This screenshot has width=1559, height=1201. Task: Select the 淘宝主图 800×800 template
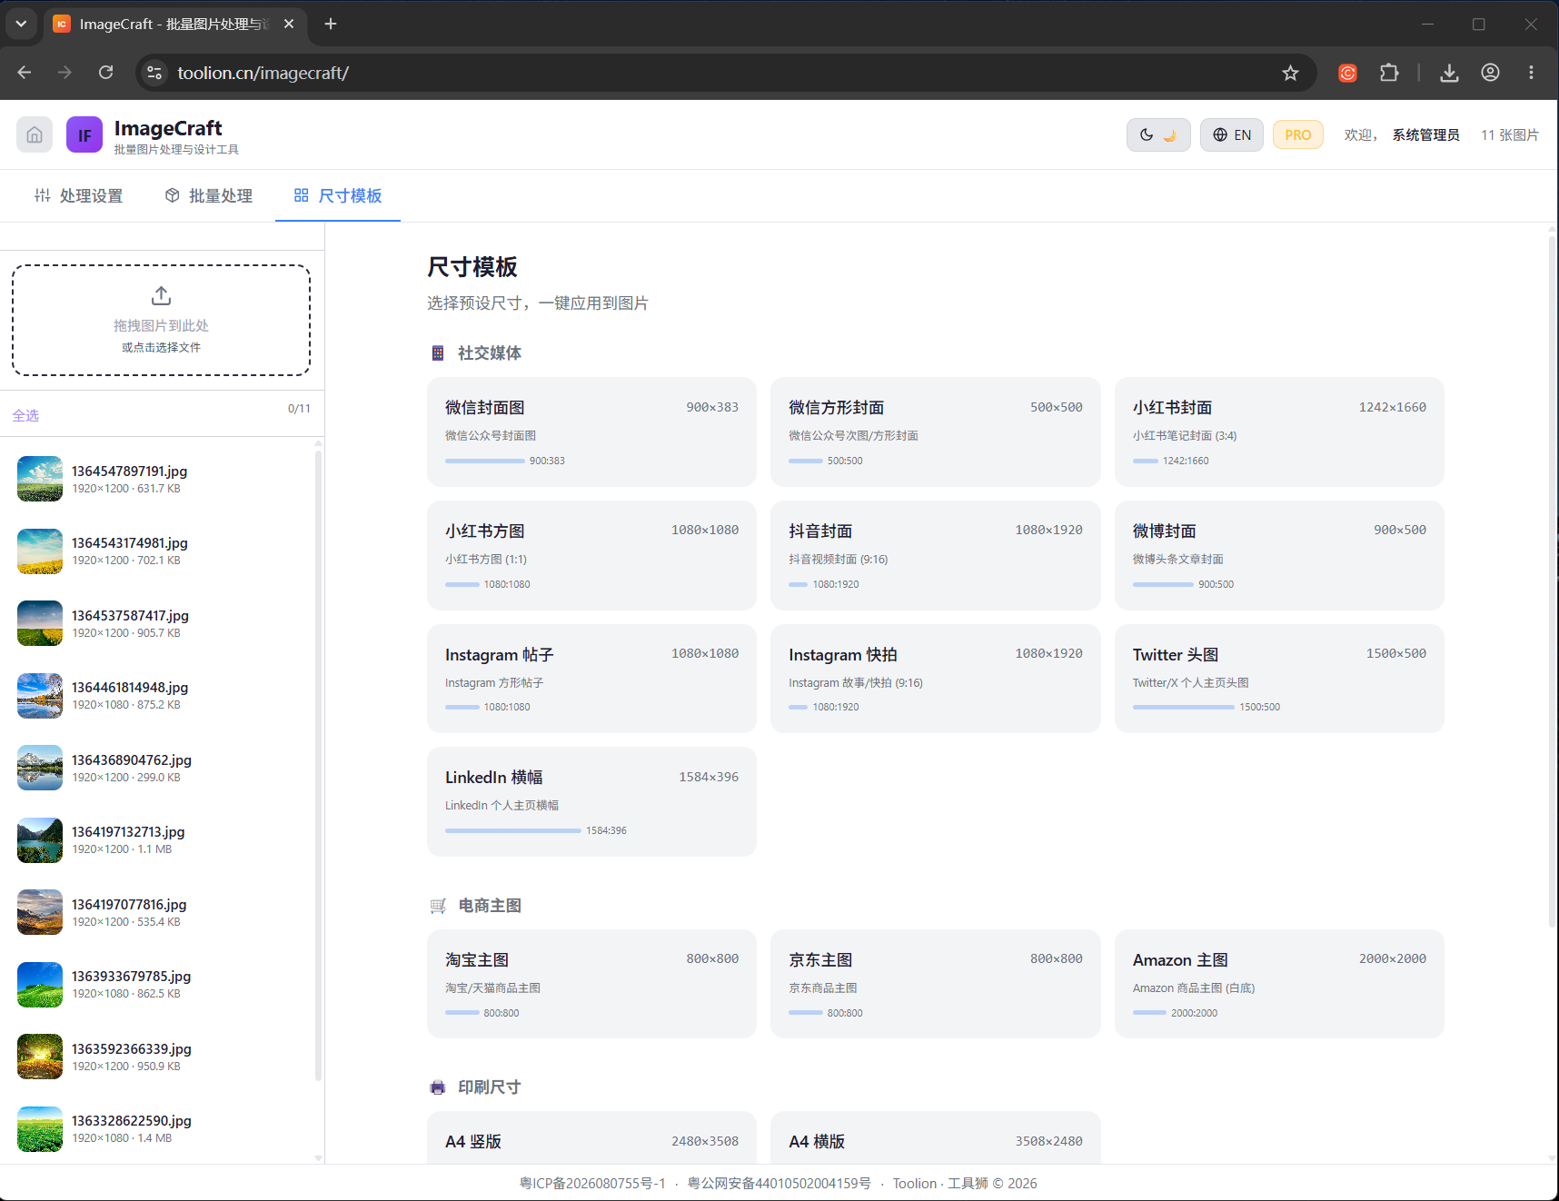pos(591,984)
